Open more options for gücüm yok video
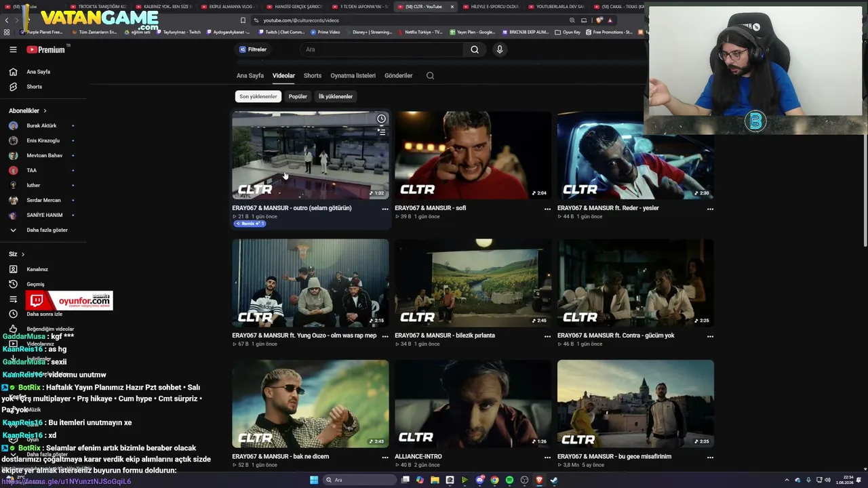Viewport: 868px width, 488px height. [710, 336]
